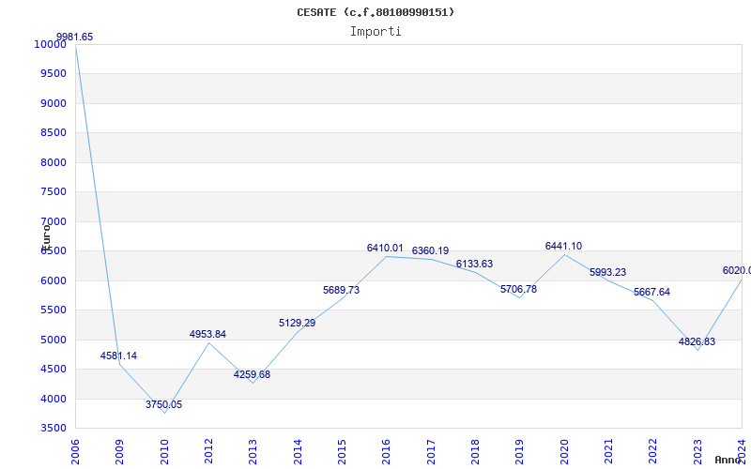751x469 pixels.
Task: Select the 2020 year on x-axis
Action: click(564, 449)
